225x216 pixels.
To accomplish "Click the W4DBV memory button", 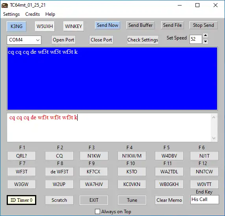I will tap(169, 156).
